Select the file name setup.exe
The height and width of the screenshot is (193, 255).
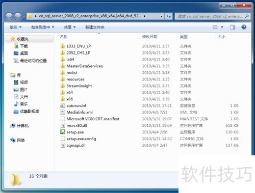click(75, 132)
